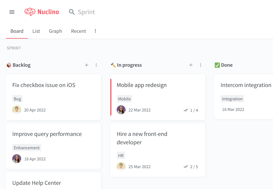This screenshot has width=273, height=189.
Task: Open the hamburger navigation menu
Action: coord(12,12)
